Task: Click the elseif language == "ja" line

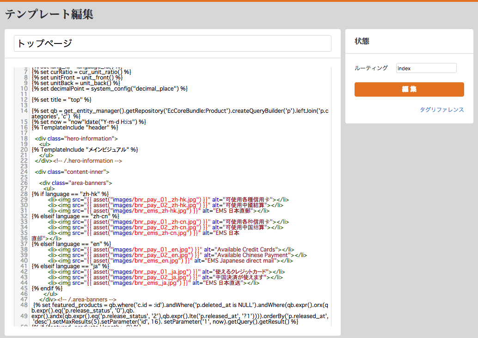Action: coord(70,266)
